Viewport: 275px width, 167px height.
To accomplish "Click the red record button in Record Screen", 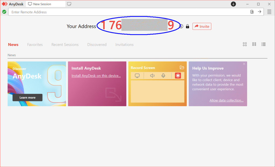I will [x=178, y=76].
